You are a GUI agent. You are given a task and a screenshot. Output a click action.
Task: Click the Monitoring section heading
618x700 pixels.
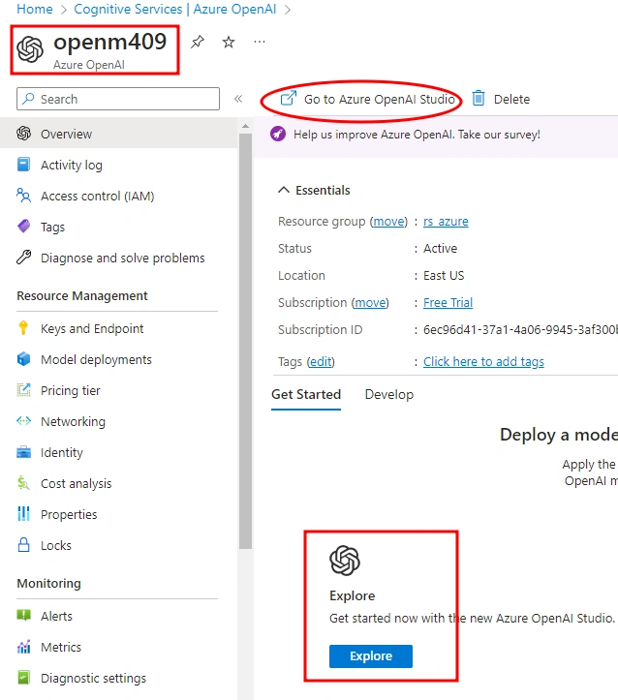coord(49,584)
